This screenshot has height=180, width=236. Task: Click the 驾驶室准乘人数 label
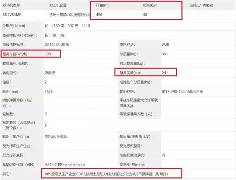pyautogui.click(x=138, y=114)
